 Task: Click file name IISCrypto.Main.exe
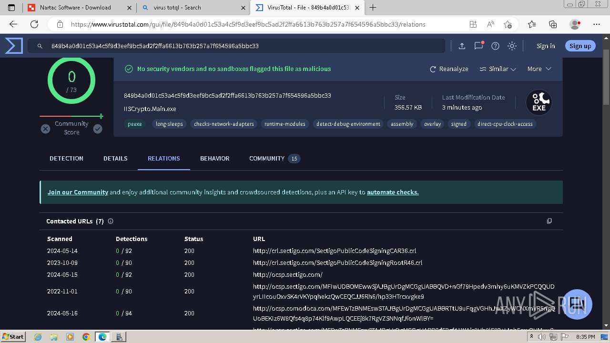pyautogui.click(x=150, y=109)
